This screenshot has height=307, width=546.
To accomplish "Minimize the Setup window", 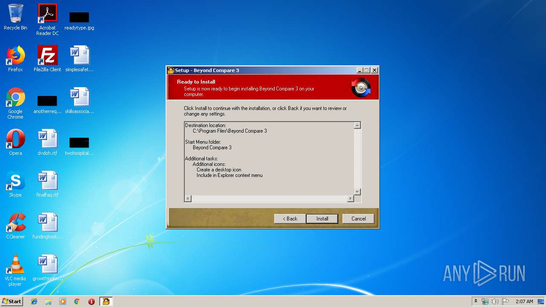I will (x=360, y=70).
